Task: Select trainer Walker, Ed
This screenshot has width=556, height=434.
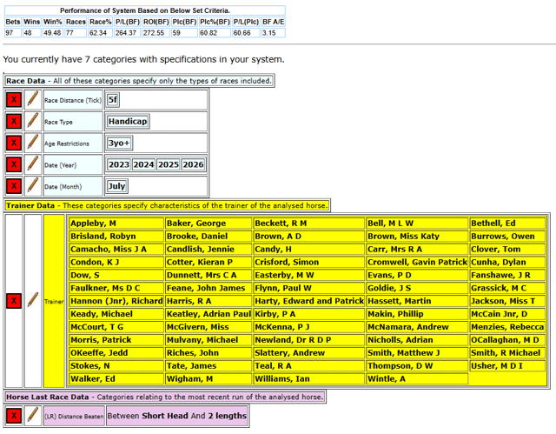Action: pyautogui.click(x=116, y=378)
